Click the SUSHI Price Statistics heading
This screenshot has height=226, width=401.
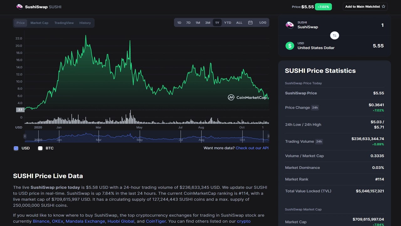pyautogui.click(x=320, y=71)
